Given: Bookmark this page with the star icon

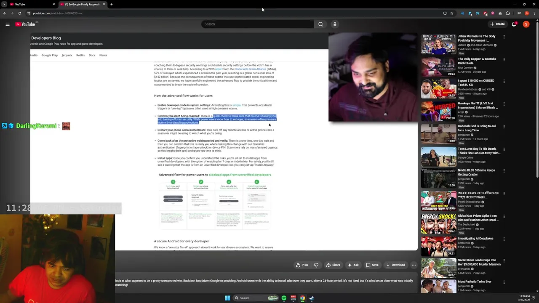Looking at the screenshot, I should click(451, 13).
